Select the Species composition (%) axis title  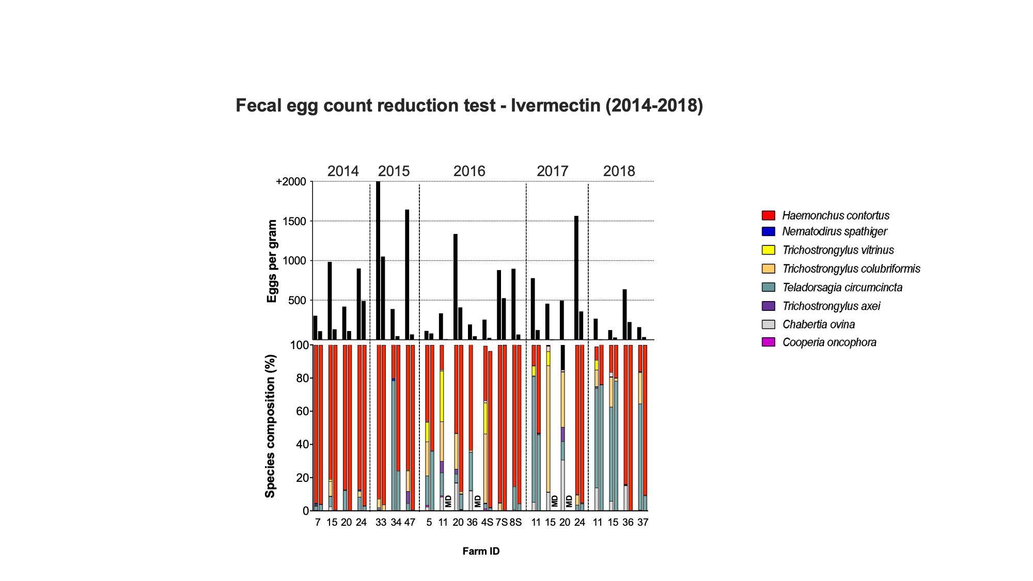point(270,426)
